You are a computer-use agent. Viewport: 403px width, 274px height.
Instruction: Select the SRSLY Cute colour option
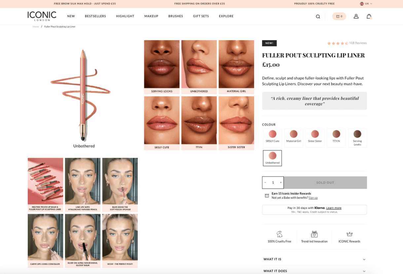click(273, 138)
